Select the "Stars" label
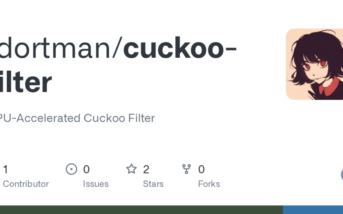This screenshot has height=214, width=343. 153,184
